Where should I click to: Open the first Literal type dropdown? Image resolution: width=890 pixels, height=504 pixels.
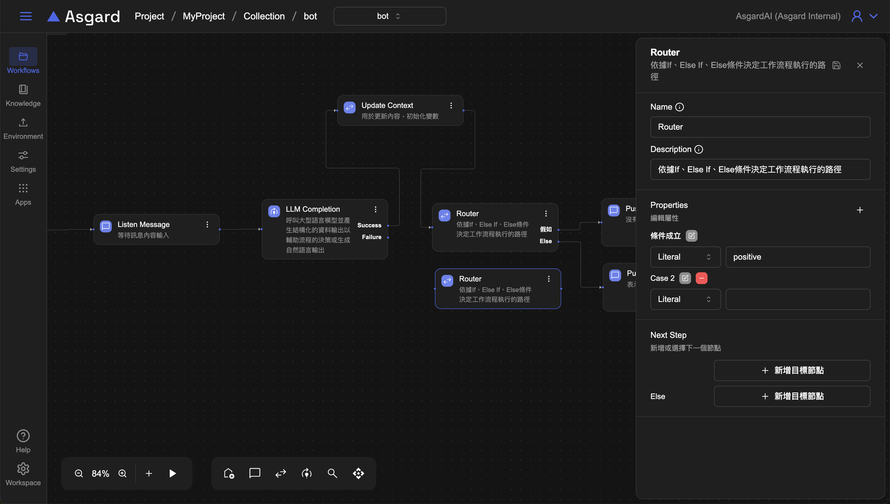coord(685,257)
